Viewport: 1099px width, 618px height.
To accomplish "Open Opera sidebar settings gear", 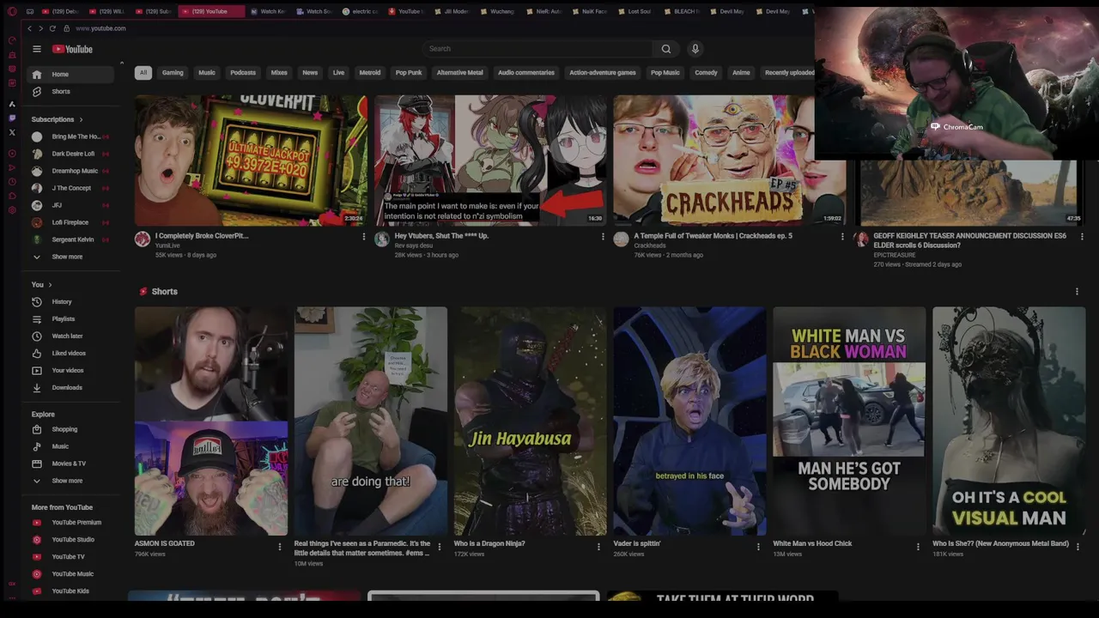I will [12, 209].
